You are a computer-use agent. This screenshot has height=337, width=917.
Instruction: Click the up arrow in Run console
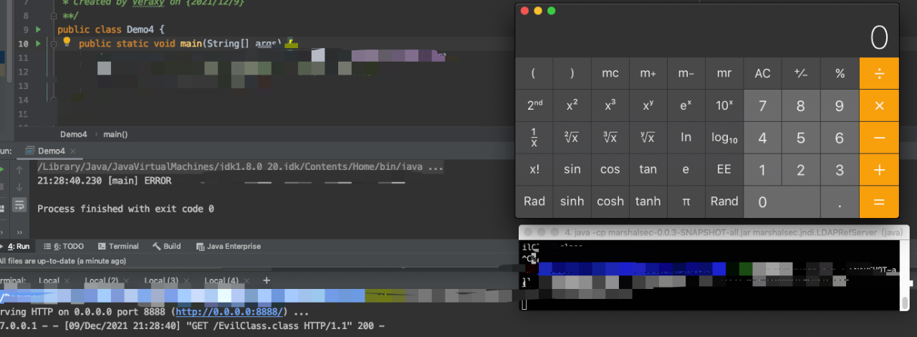pos(20,170)
